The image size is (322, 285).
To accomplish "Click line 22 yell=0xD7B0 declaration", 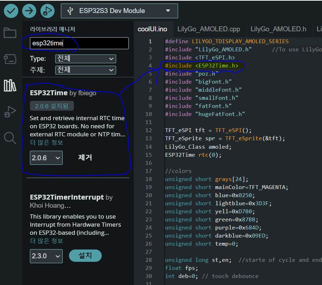I will [210, 212].
